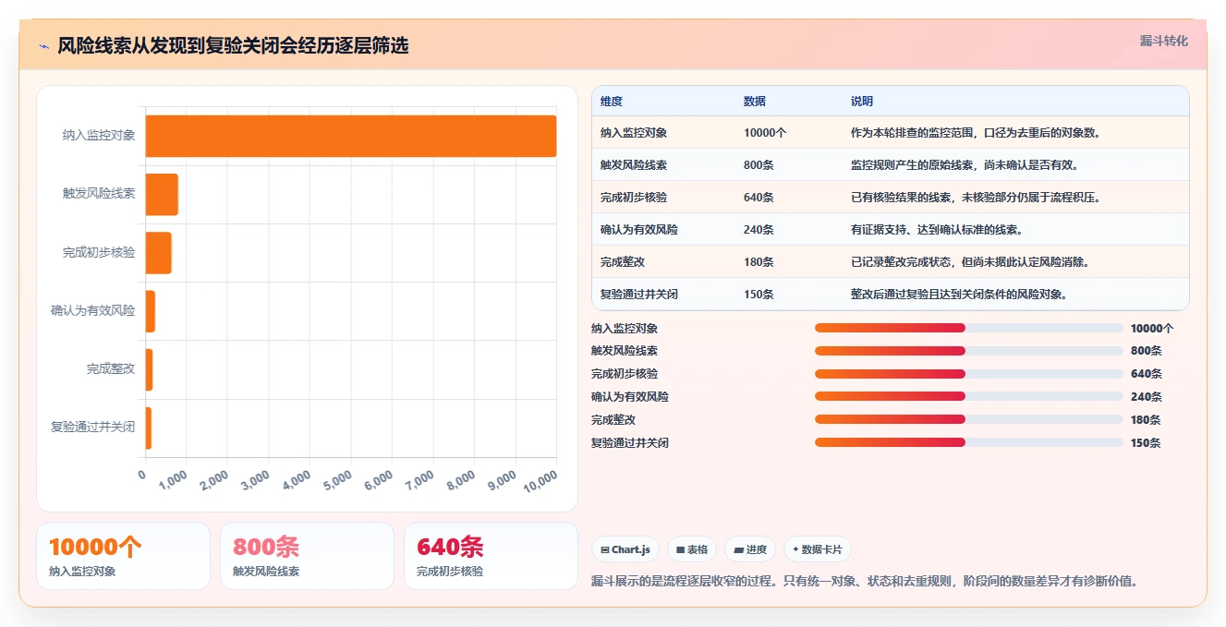1226x627 pixels.
Task: Click the 数据卡片 tag chip
Action: click(x=817, y=549)
